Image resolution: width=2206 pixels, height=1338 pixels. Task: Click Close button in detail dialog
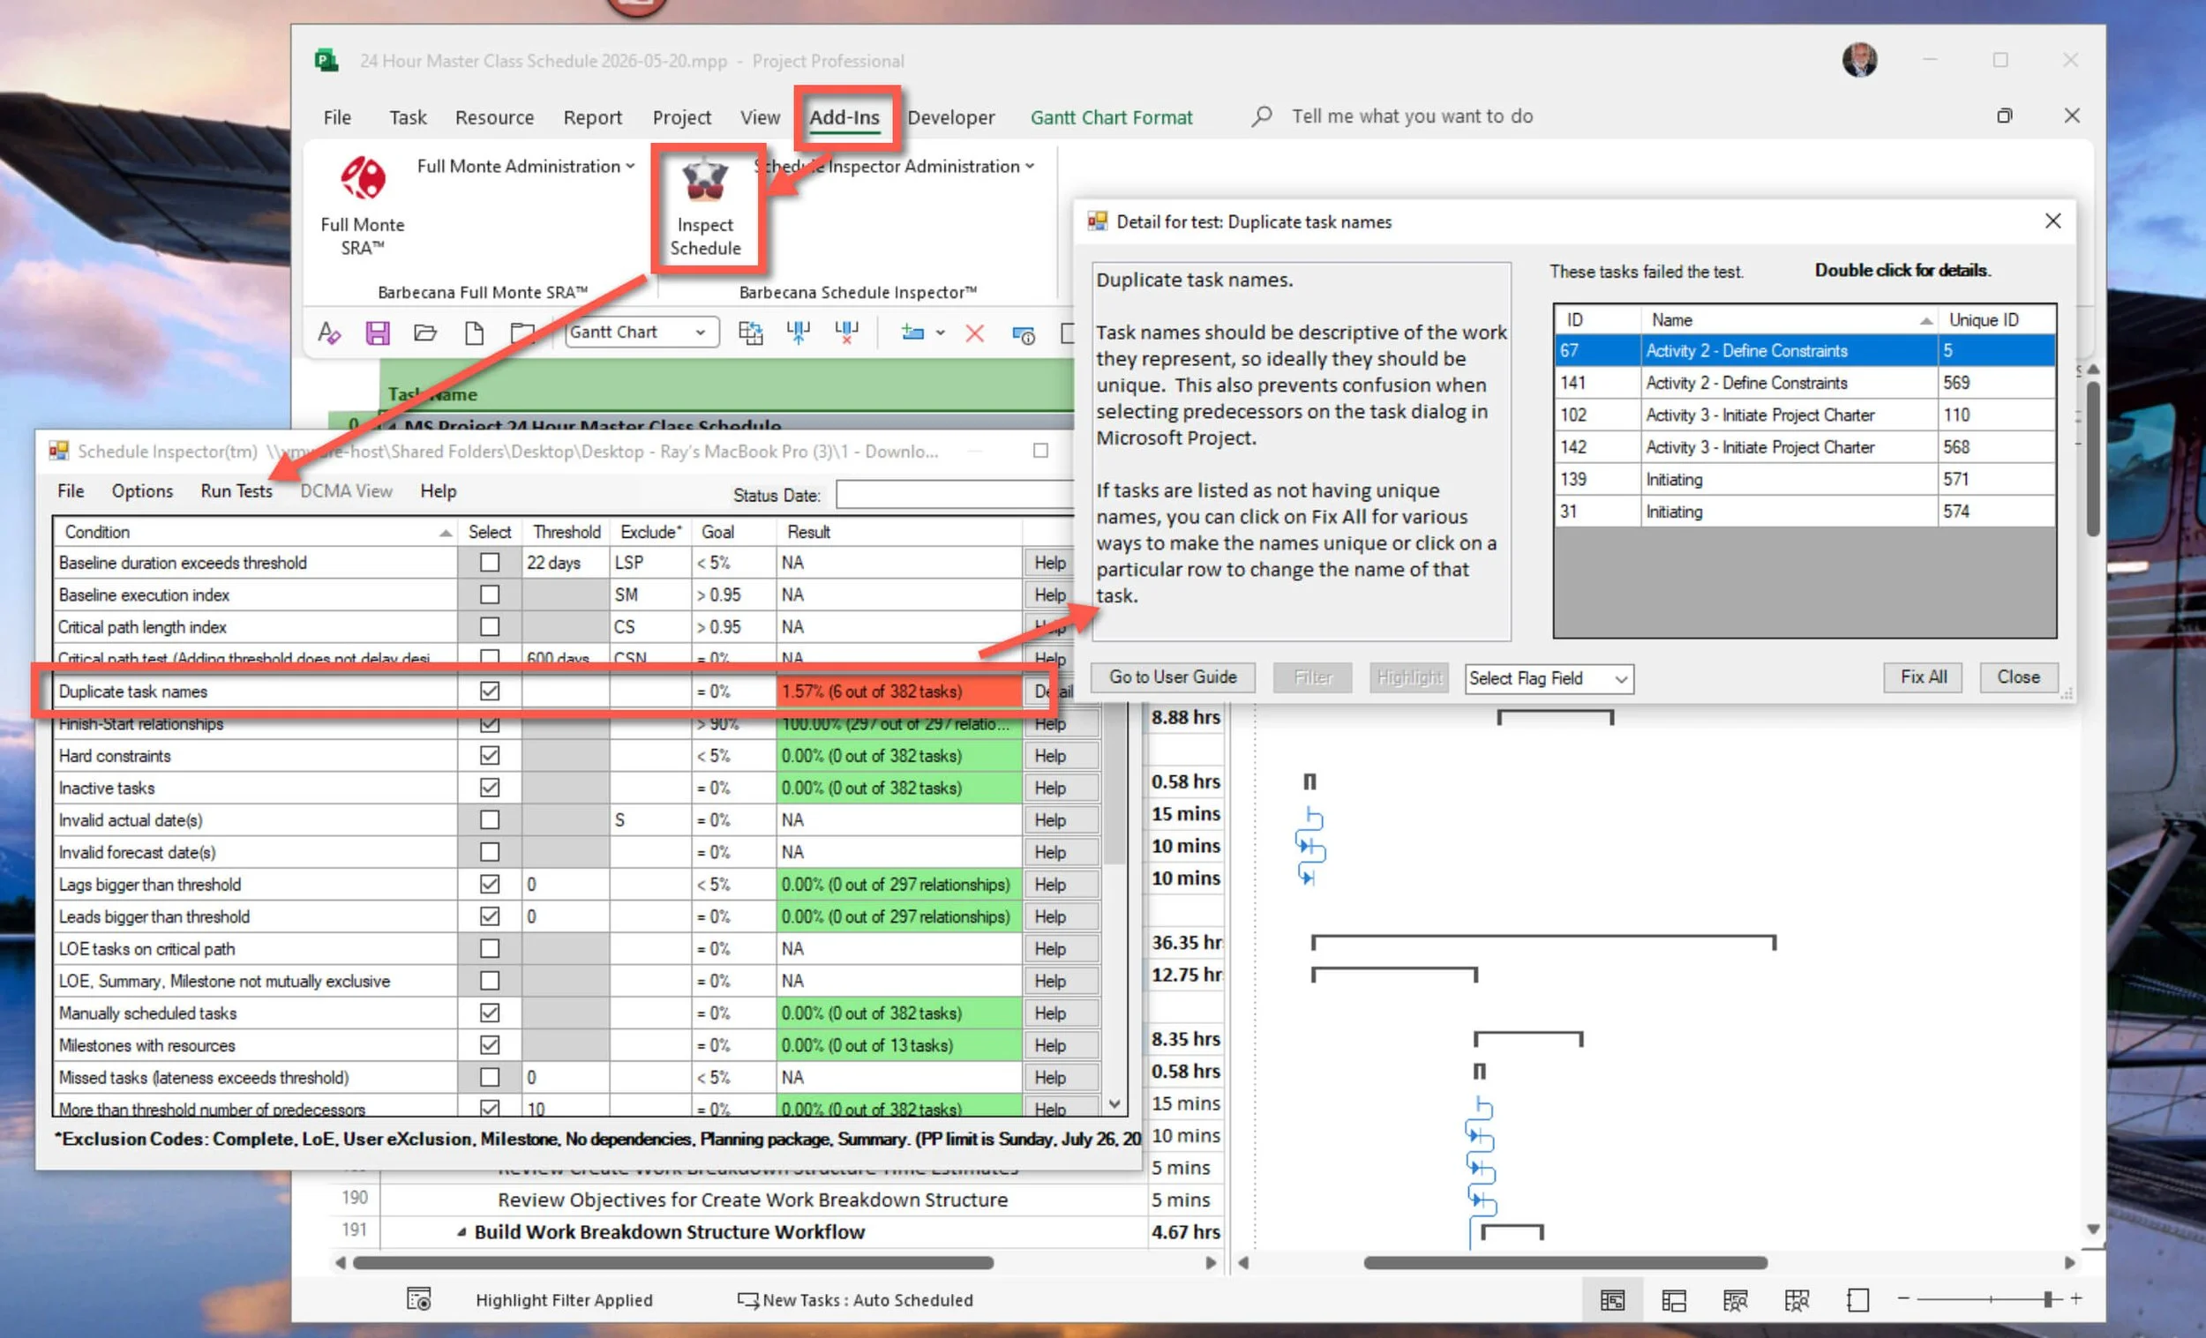(x=2018, y=677)
